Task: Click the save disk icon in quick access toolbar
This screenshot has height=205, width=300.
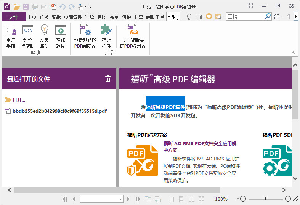Action: (26, 7)
